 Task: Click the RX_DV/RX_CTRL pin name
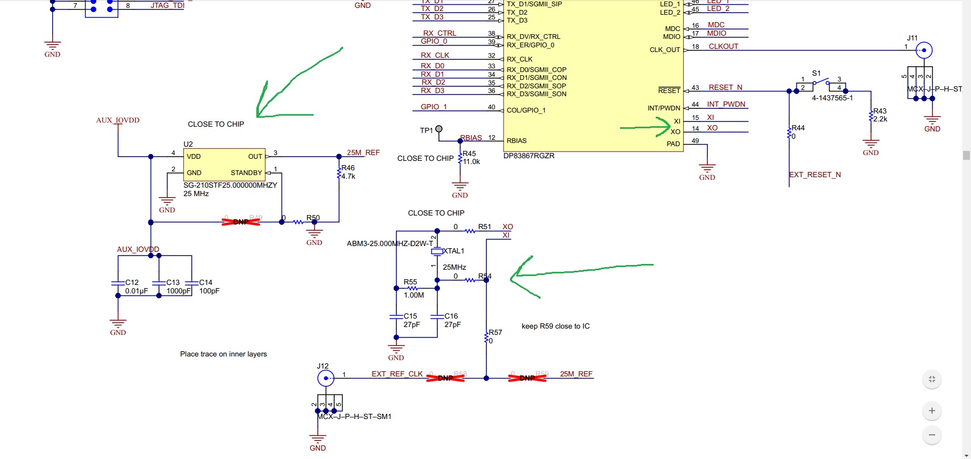pos(533,36)
